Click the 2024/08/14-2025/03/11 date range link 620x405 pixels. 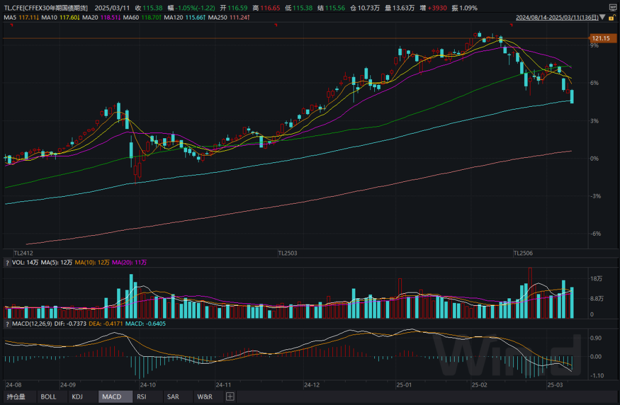point(556,18)
